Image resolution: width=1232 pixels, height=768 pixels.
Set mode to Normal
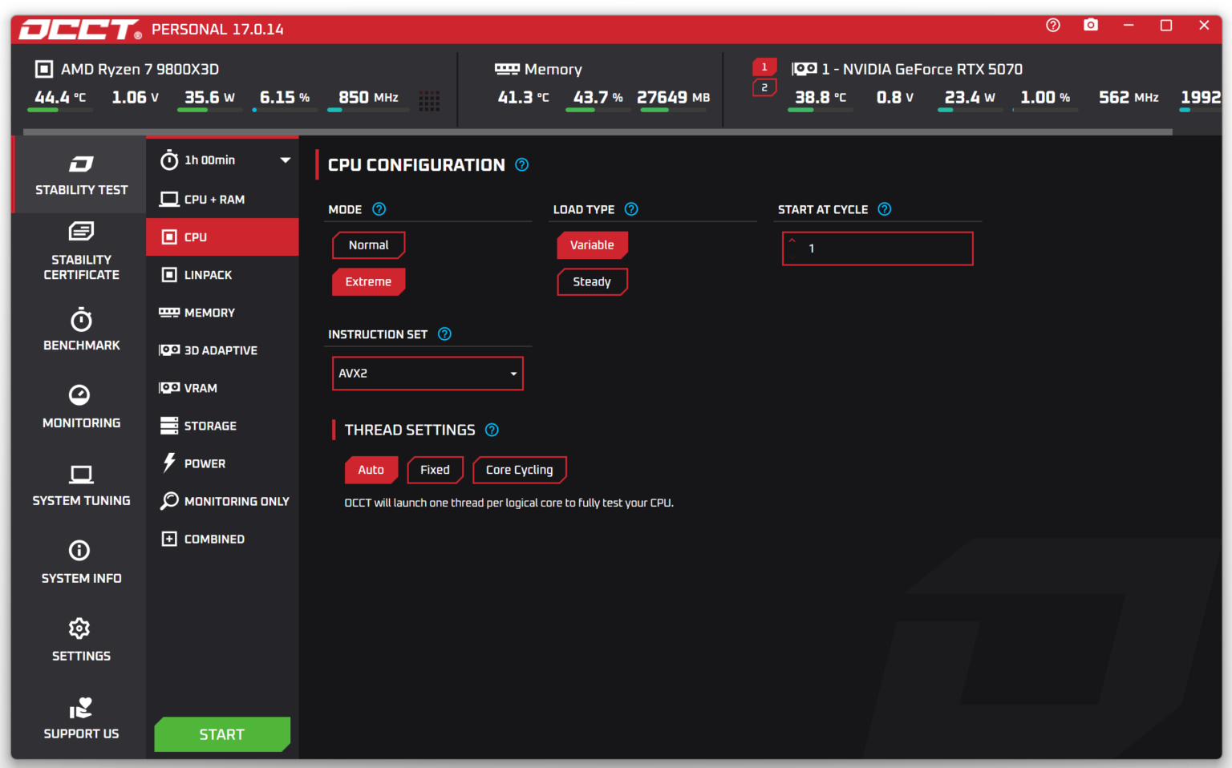(369, 245)
